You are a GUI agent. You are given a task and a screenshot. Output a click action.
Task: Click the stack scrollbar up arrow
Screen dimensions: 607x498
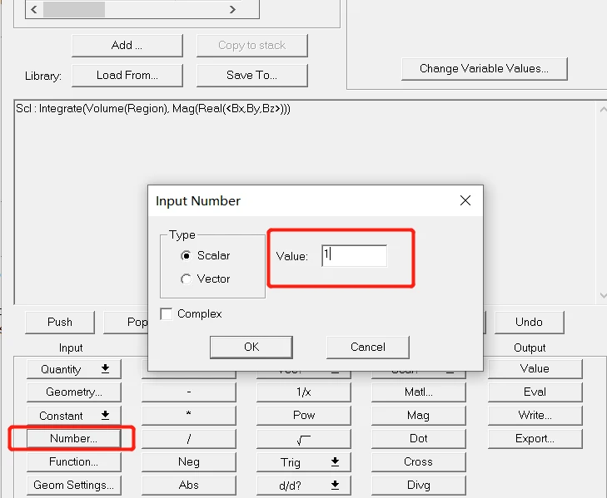(603, 110)
